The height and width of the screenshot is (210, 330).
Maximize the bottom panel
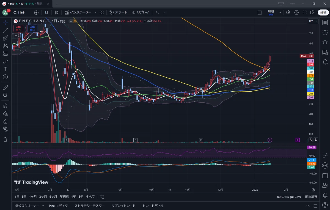[315, 206]
